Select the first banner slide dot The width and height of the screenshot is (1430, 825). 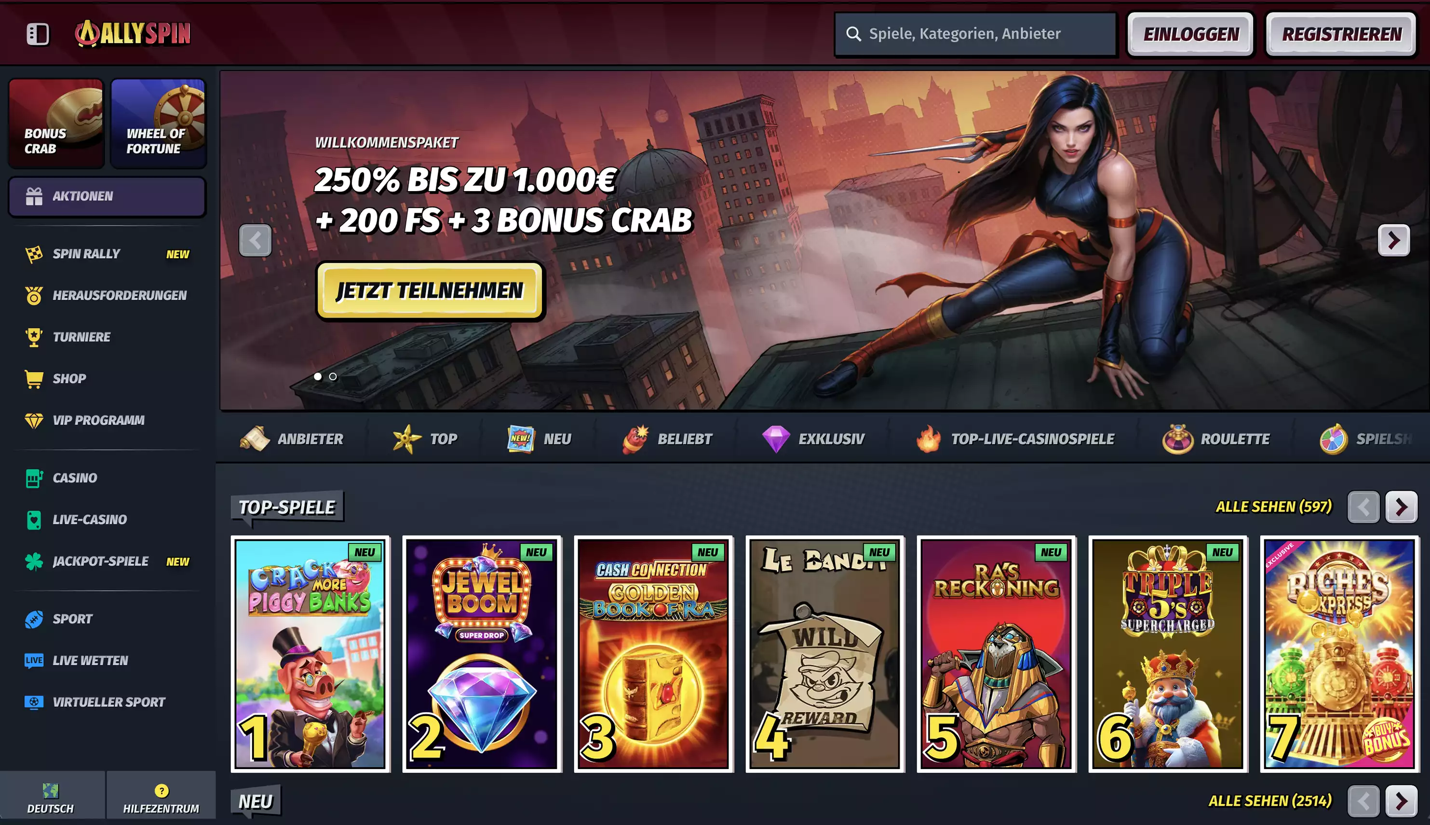[318, 376]
